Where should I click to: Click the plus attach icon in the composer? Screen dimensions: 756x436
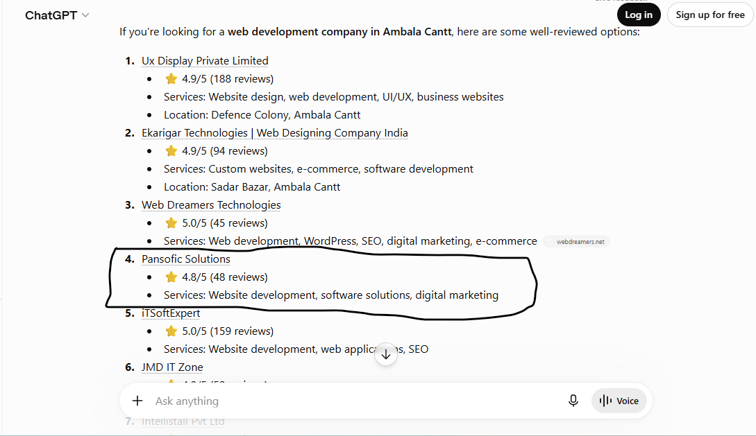[x=137, y=401]
